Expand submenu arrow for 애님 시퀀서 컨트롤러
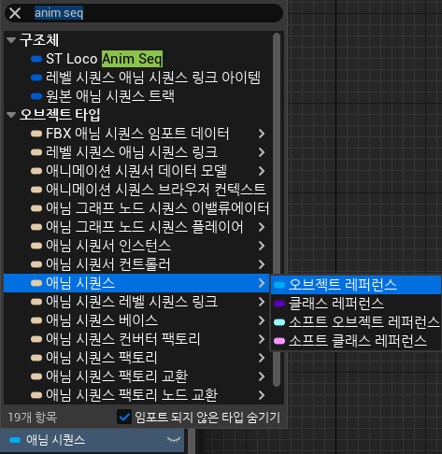This screenshot has width=442, height=454. [x=262, y=264]
